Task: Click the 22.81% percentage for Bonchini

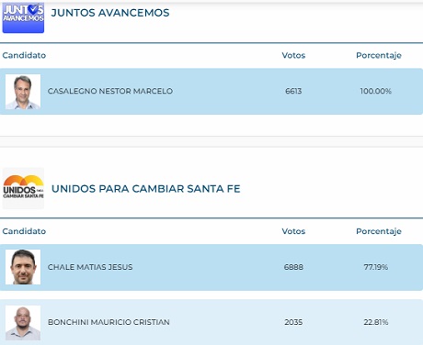Action: pyautogui.click(x=376, y=322)
